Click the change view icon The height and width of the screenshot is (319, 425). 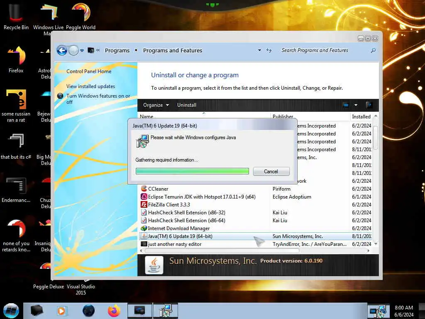click(x=346, y=105)
